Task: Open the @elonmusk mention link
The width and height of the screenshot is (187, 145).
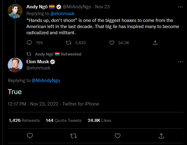Action: 62,14
